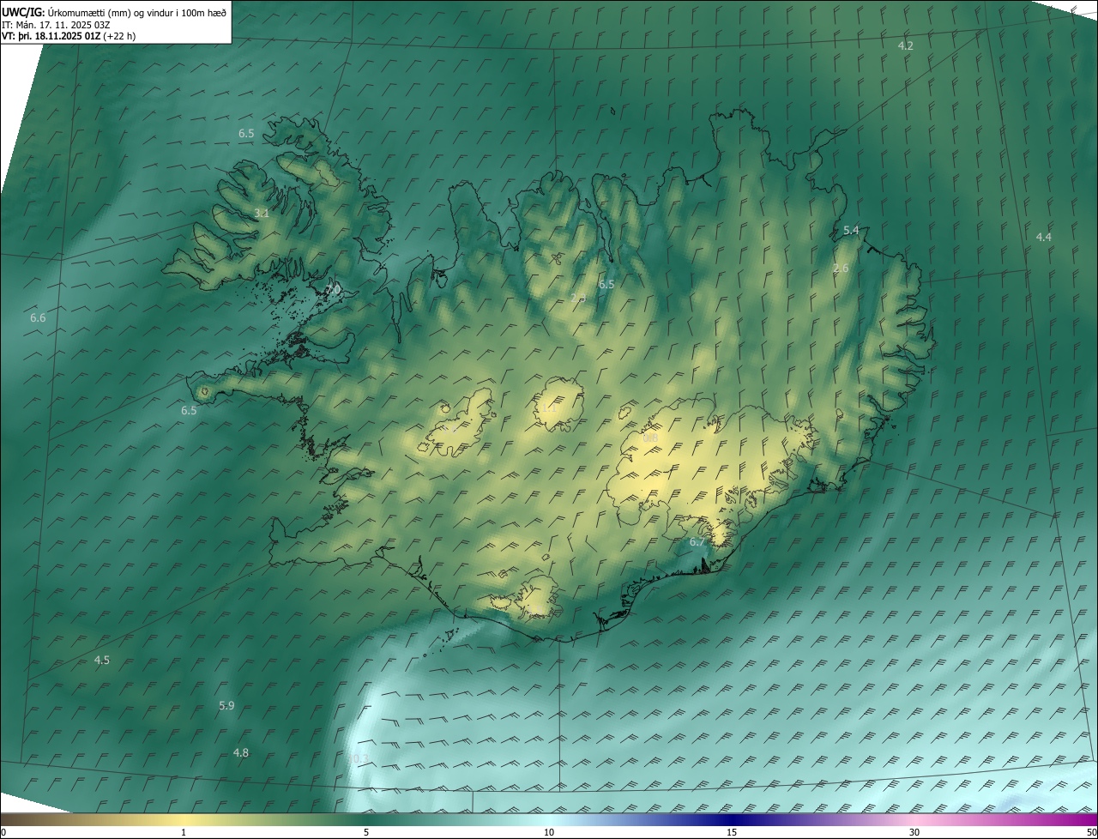This screenshot has height=839, width=1098.
Task: Click the 'IT: Mán. 17. 11. 2025 03Z' line
Action: tap(57, 25)
